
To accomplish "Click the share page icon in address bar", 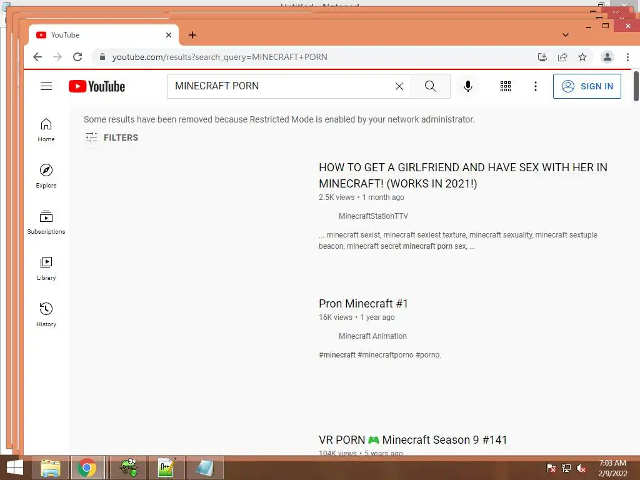I will tap(562, 57).
